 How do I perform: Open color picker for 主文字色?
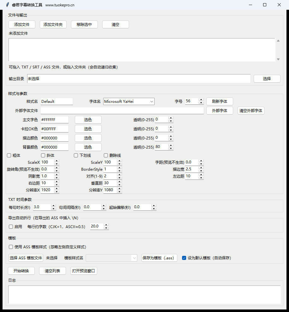pos(88,120)
